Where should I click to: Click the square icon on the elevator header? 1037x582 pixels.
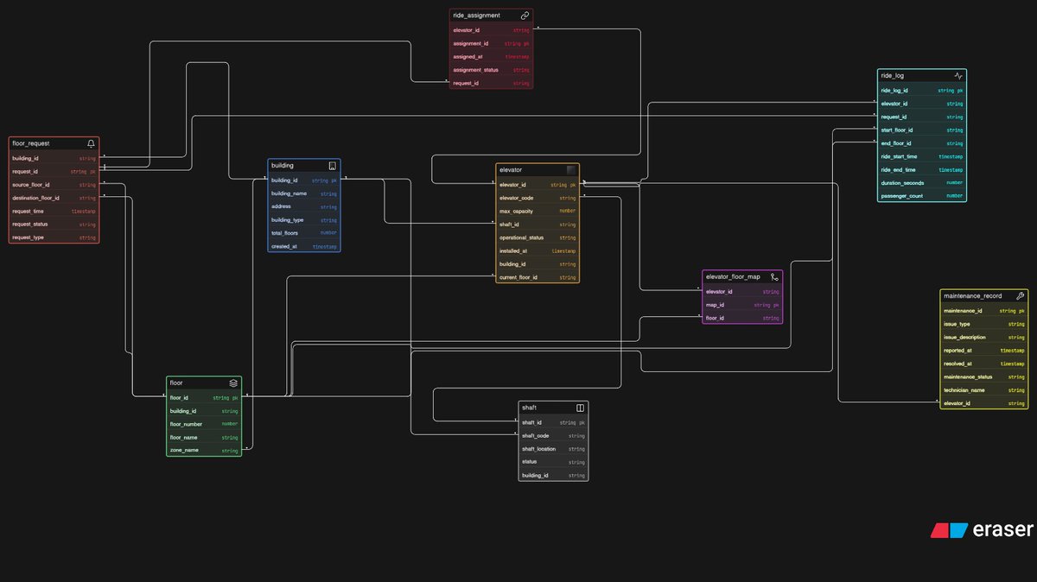point(572,169)
